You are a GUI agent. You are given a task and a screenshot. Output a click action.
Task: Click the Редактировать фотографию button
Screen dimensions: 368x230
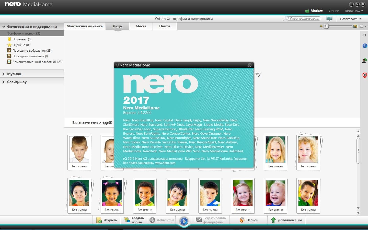click(211, 220)
